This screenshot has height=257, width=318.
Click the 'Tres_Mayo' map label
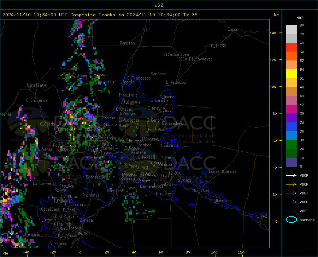pyautogui.click(x=128, y=95)
